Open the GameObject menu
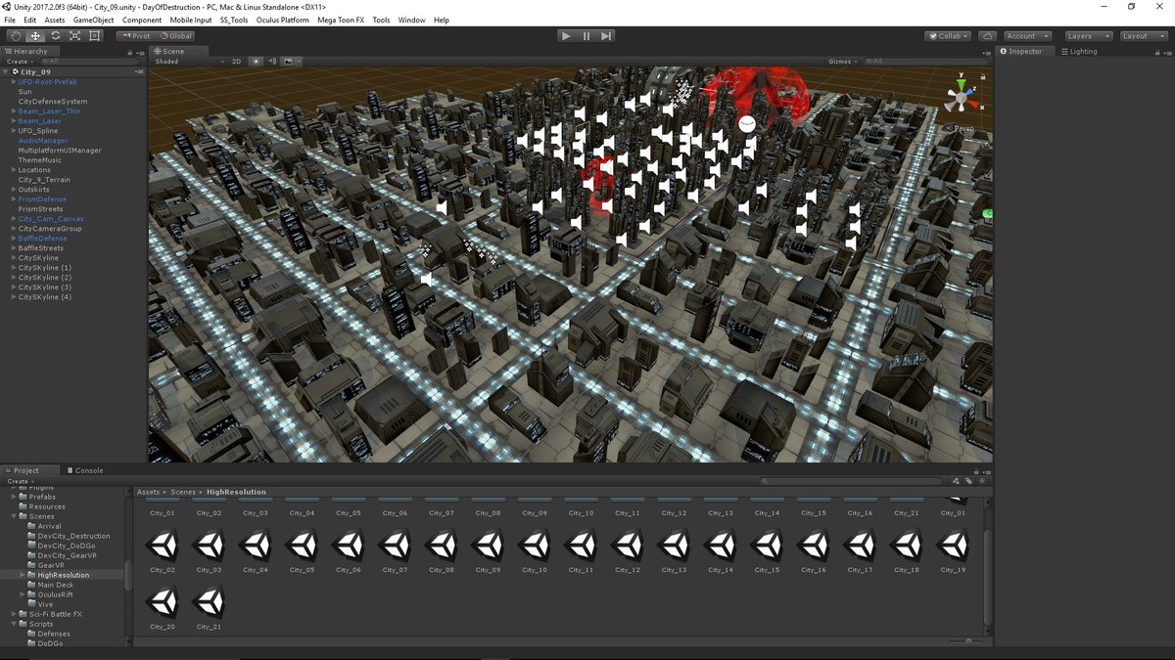 point(93,21)
